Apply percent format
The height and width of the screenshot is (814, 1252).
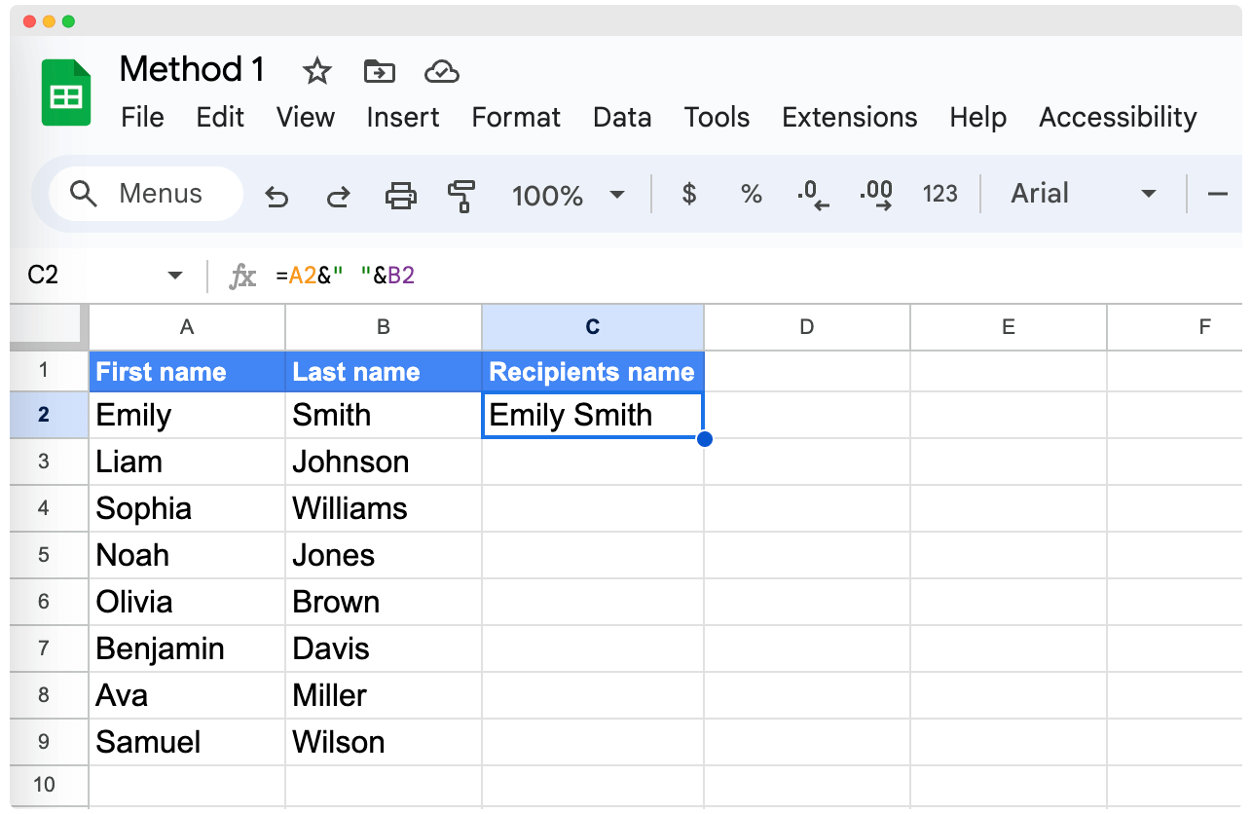(x=751, y=194)
